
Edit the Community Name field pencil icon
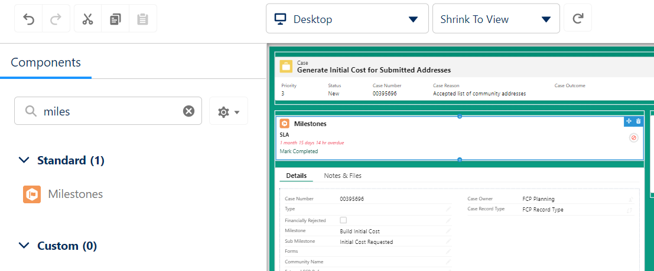[x=448, y=262]
